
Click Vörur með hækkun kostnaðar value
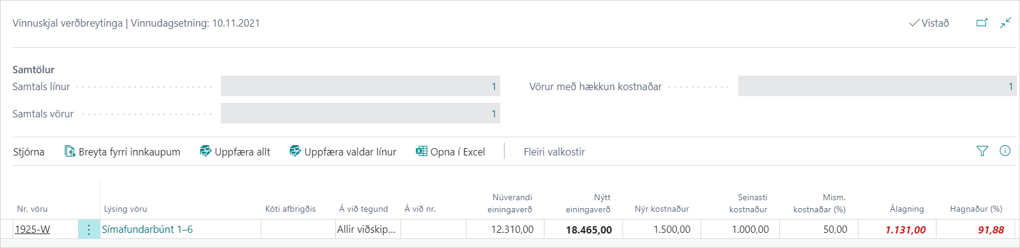(x=877, y=86)
